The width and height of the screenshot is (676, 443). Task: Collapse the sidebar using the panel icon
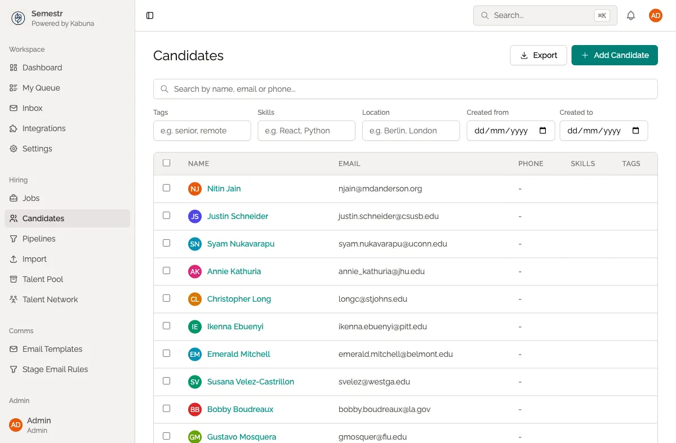tap(150, 15)
